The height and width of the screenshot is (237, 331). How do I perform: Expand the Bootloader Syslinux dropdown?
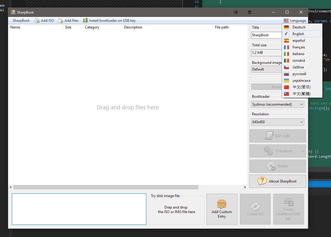click(x=277, y=104)
